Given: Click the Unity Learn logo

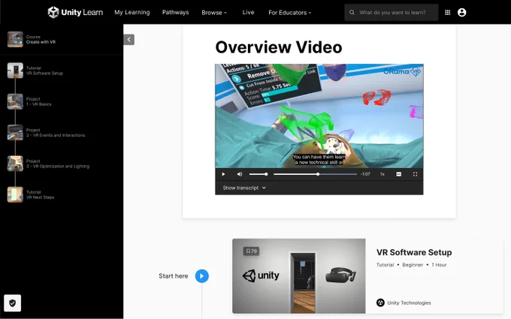Looking at the screenshot, I should point(75,12).
